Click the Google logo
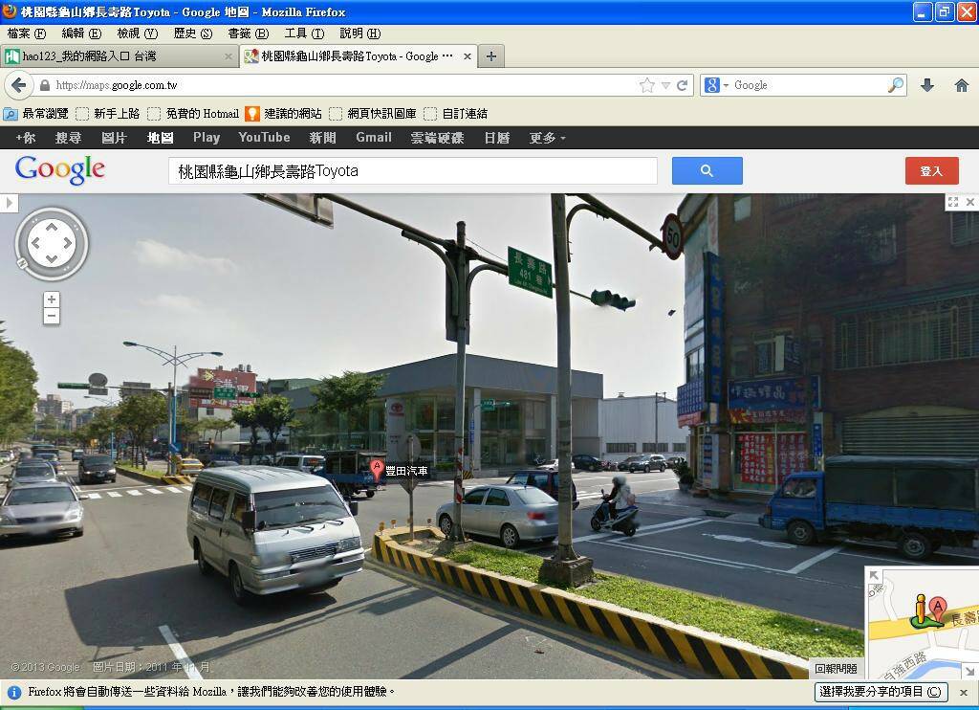Viewport: 979px width, 710px height. [x=60, y=170]
